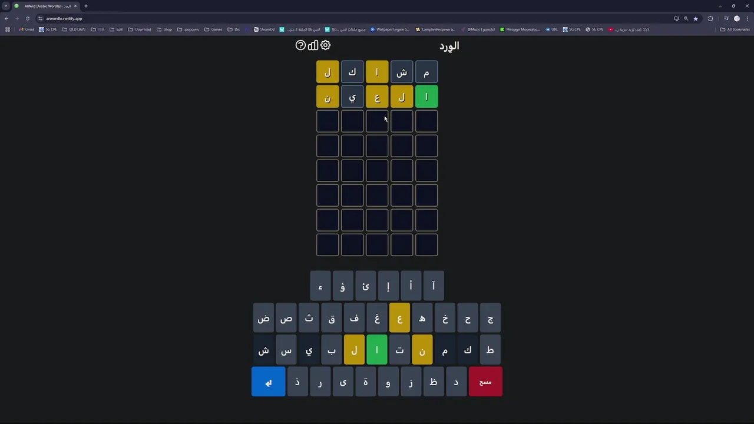The image size is (754, 424).
Task: Tap the س key on keyboard
Action: 286,350
